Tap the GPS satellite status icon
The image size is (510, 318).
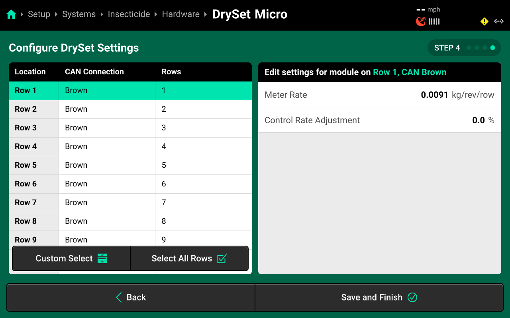click(x=420, y=21)
